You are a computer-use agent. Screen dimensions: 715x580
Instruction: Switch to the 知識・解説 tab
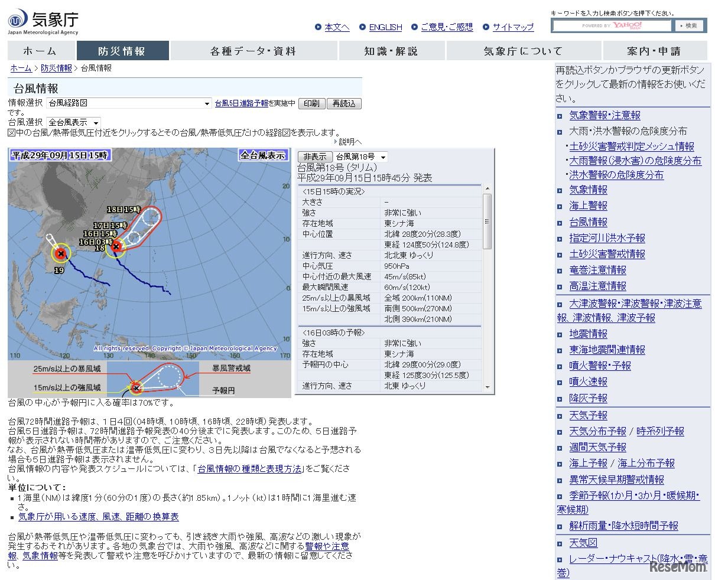pos(392,51)
